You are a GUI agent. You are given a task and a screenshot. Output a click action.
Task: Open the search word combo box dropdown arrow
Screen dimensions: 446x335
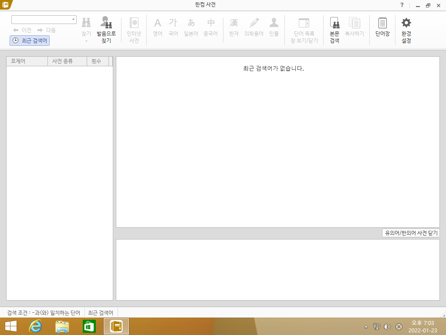point(73,19)
